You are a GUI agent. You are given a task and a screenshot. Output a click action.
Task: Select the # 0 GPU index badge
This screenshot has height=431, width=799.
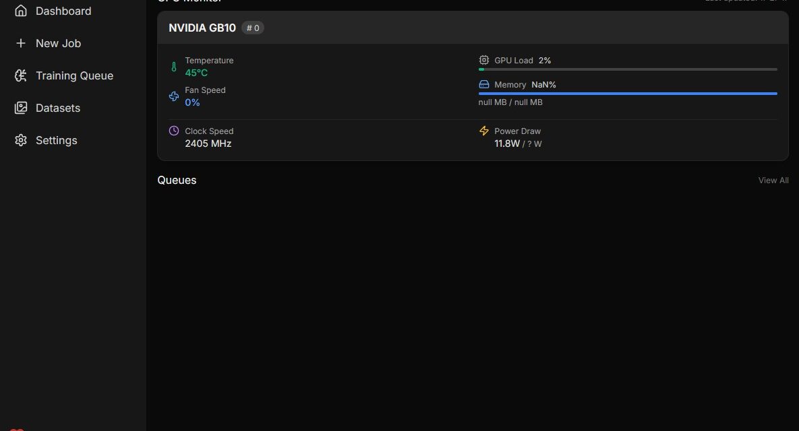(253, 28)
